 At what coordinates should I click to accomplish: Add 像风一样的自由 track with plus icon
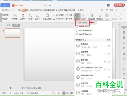coord(105,77)
